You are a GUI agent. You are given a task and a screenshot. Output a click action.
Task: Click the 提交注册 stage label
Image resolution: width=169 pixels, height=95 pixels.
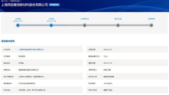118,19
